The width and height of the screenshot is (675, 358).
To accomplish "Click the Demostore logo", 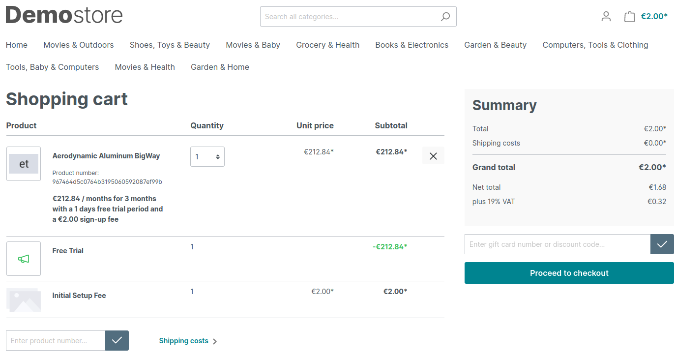I will tap(64, 15).
